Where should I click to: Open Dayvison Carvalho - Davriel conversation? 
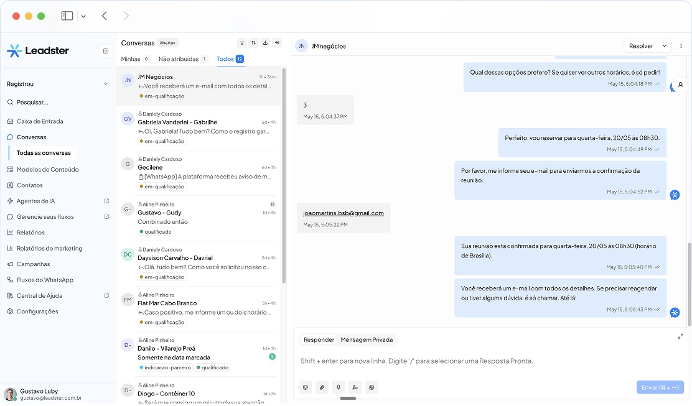[199, 264]
